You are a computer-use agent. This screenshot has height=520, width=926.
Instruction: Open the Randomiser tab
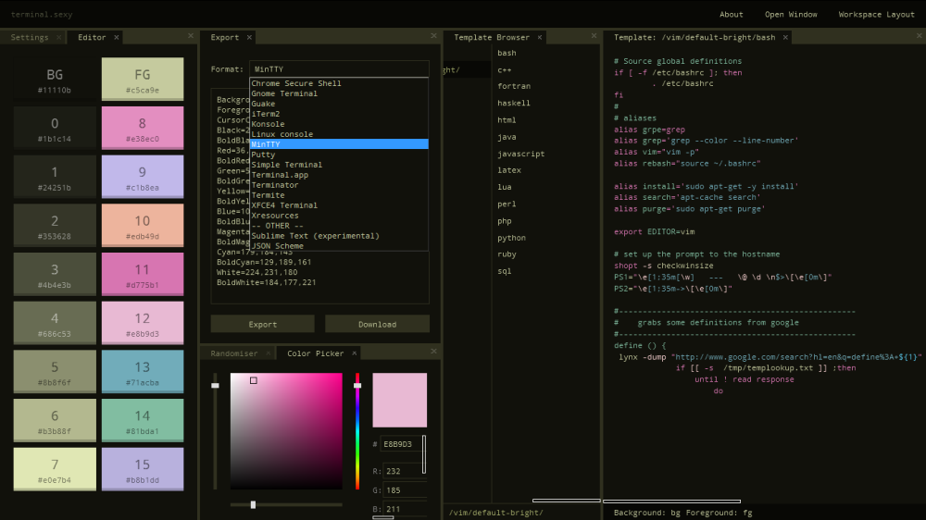[234, 353]
